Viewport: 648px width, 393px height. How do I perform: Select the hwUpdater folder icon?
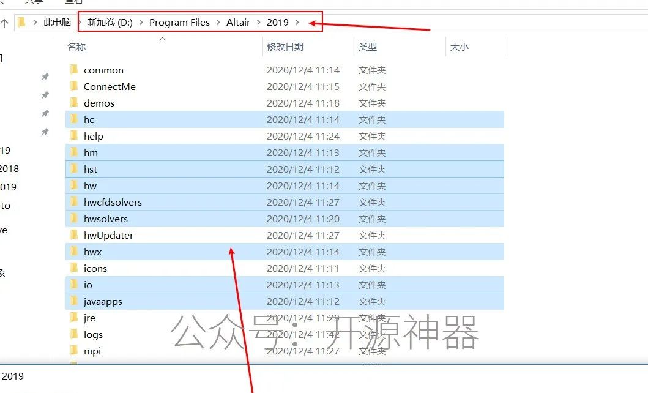pyautogui.click(x=74, y=235)
